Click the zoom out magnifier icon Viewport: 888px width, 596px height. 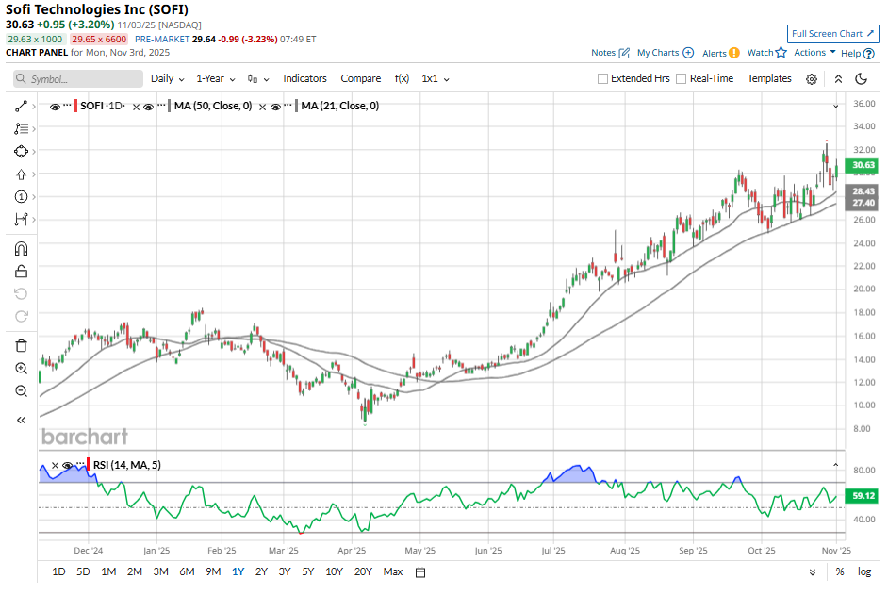tap(22, 391)
